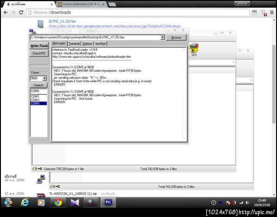Show hidden system tray icons
This screenshot has height=217, width=277.
click(x=213, y=203)
